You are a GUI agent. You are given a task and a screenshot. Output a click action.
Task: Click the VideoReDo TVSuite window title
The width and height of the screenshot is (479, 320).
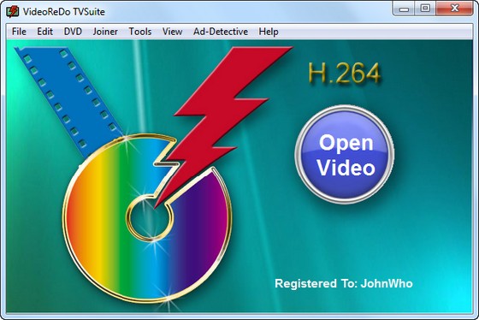[64, 12]
